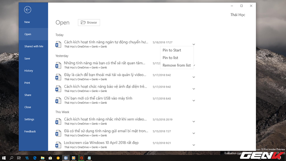This screenshot has height=161, width=286.
Task: Open document 'Cách kích hoạt tính năng ngăn tự động chuyển hư...'
Action: coord(106,42)
